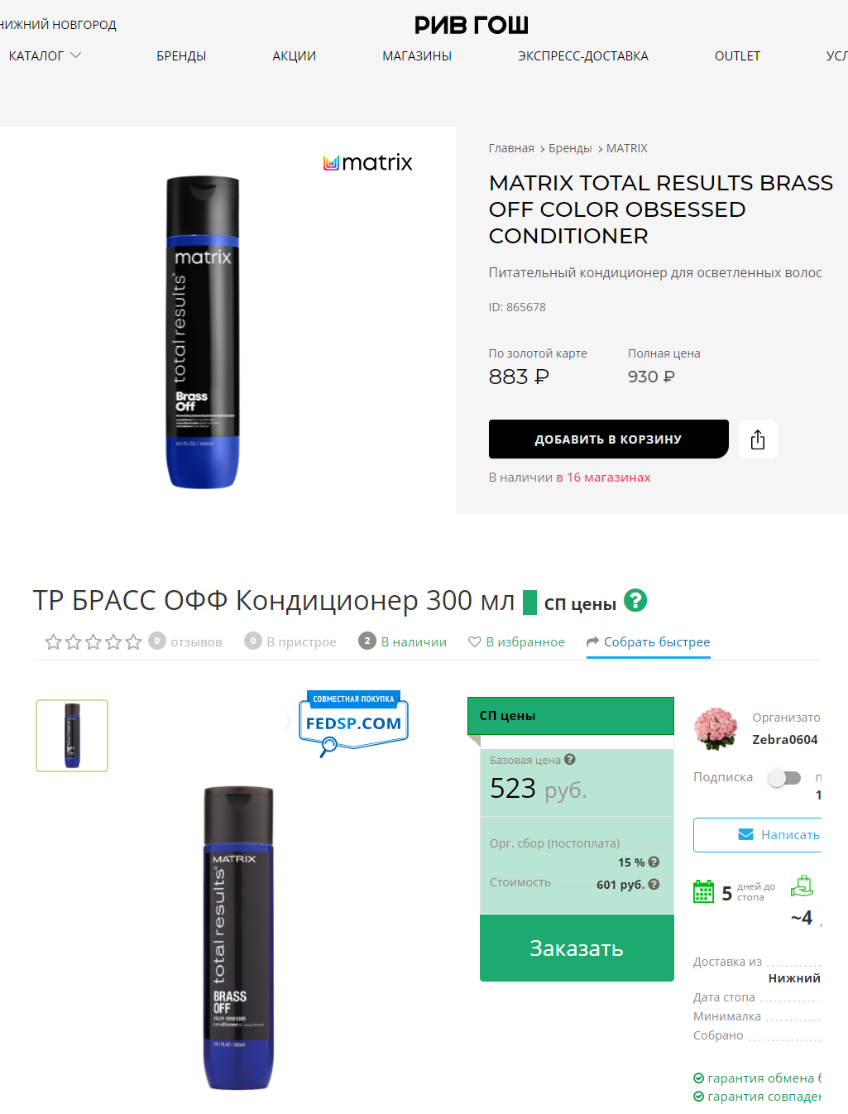Open the в 16 магазинах link
The height and width of the screenshot is (1114, 848).
pos(603,478)
